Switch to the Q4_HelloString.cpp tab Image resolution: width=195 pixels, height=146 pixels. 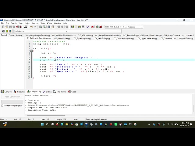pos(102,38)
